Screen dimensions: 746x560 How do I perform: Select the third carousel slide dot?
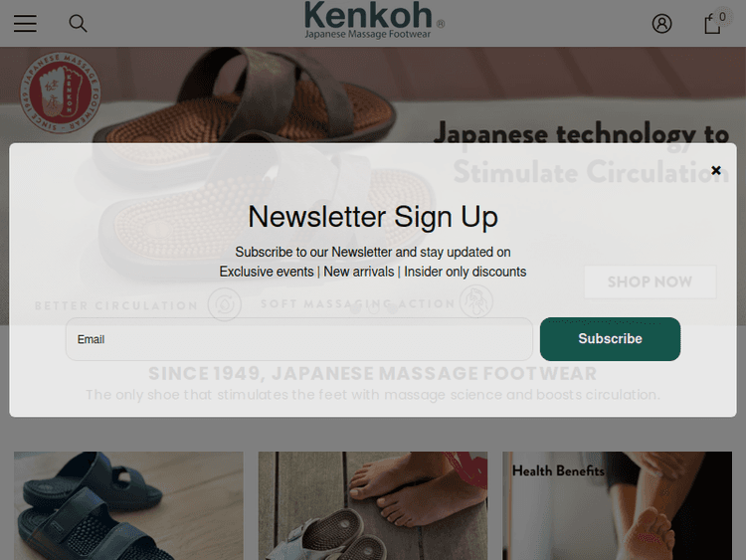point(392,309)
